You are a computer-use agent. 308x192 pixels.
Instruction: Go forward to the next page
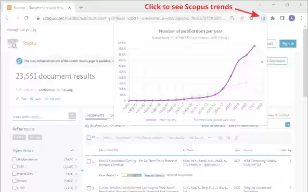(x=17, y=18)
